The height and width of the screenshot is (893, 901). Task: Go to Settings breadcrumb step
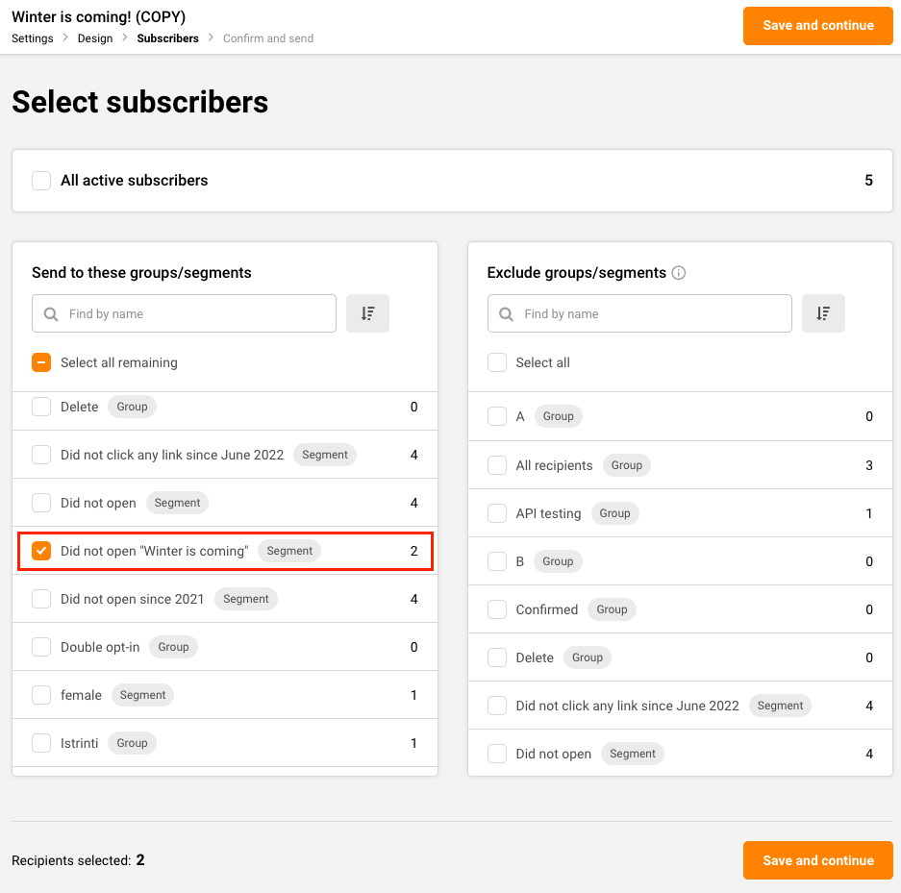[32, 38]
